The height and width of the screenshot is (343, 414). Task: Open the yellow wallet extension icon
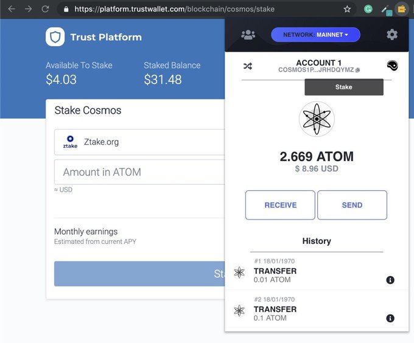click(402, 9)
